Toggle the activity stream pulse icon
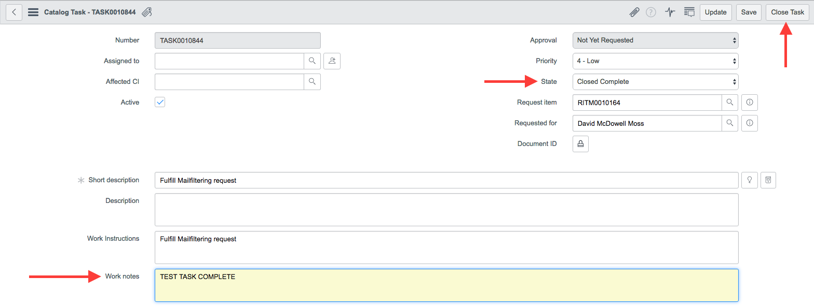This screenshot has width=814, height=306. tap(670, 12)
